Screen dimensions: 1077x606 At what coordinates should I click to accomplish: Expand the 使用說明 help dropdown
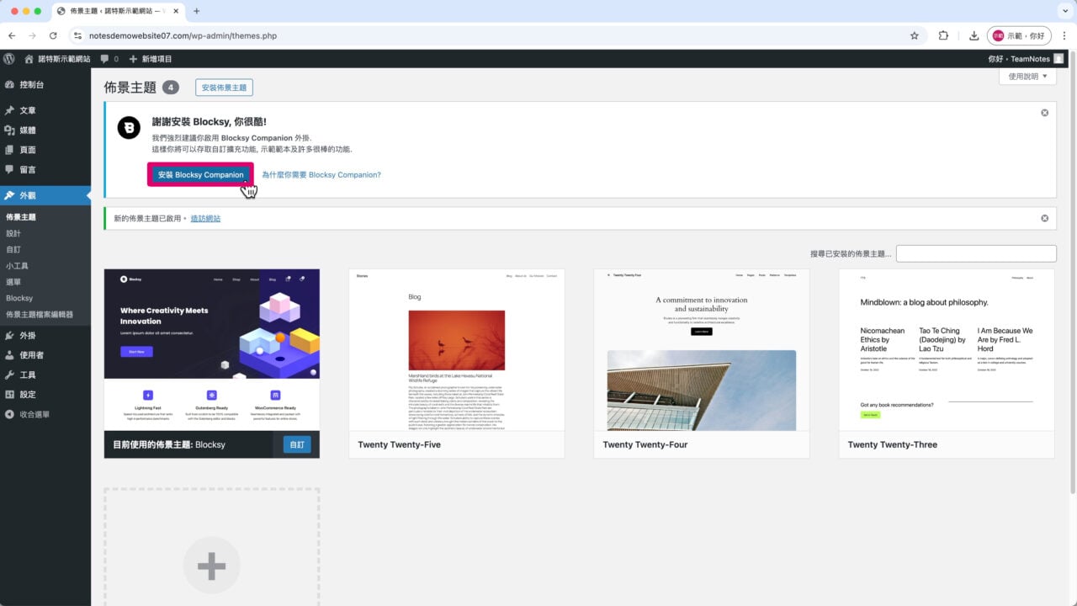tap(1027, 77)
